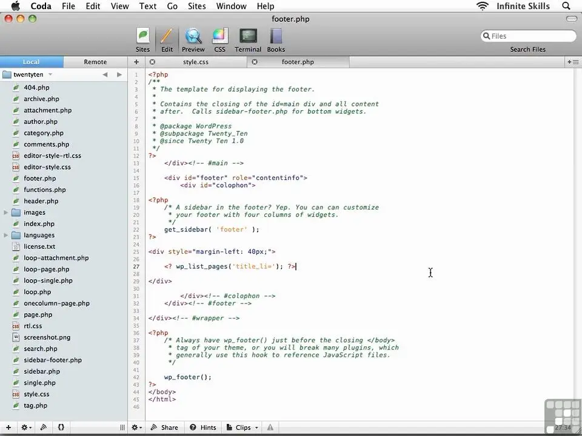
Task: Open the Terminal toolbar icon
Action: click(248, 40)
